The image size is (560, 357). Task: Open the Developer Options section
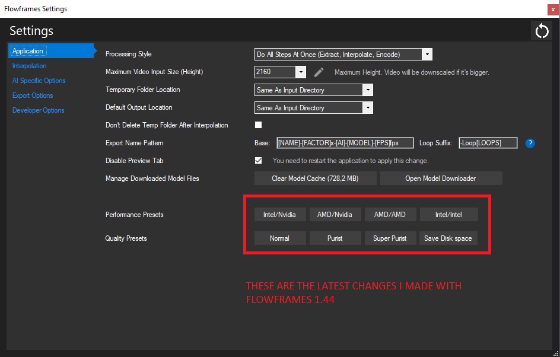coord(38,110)
